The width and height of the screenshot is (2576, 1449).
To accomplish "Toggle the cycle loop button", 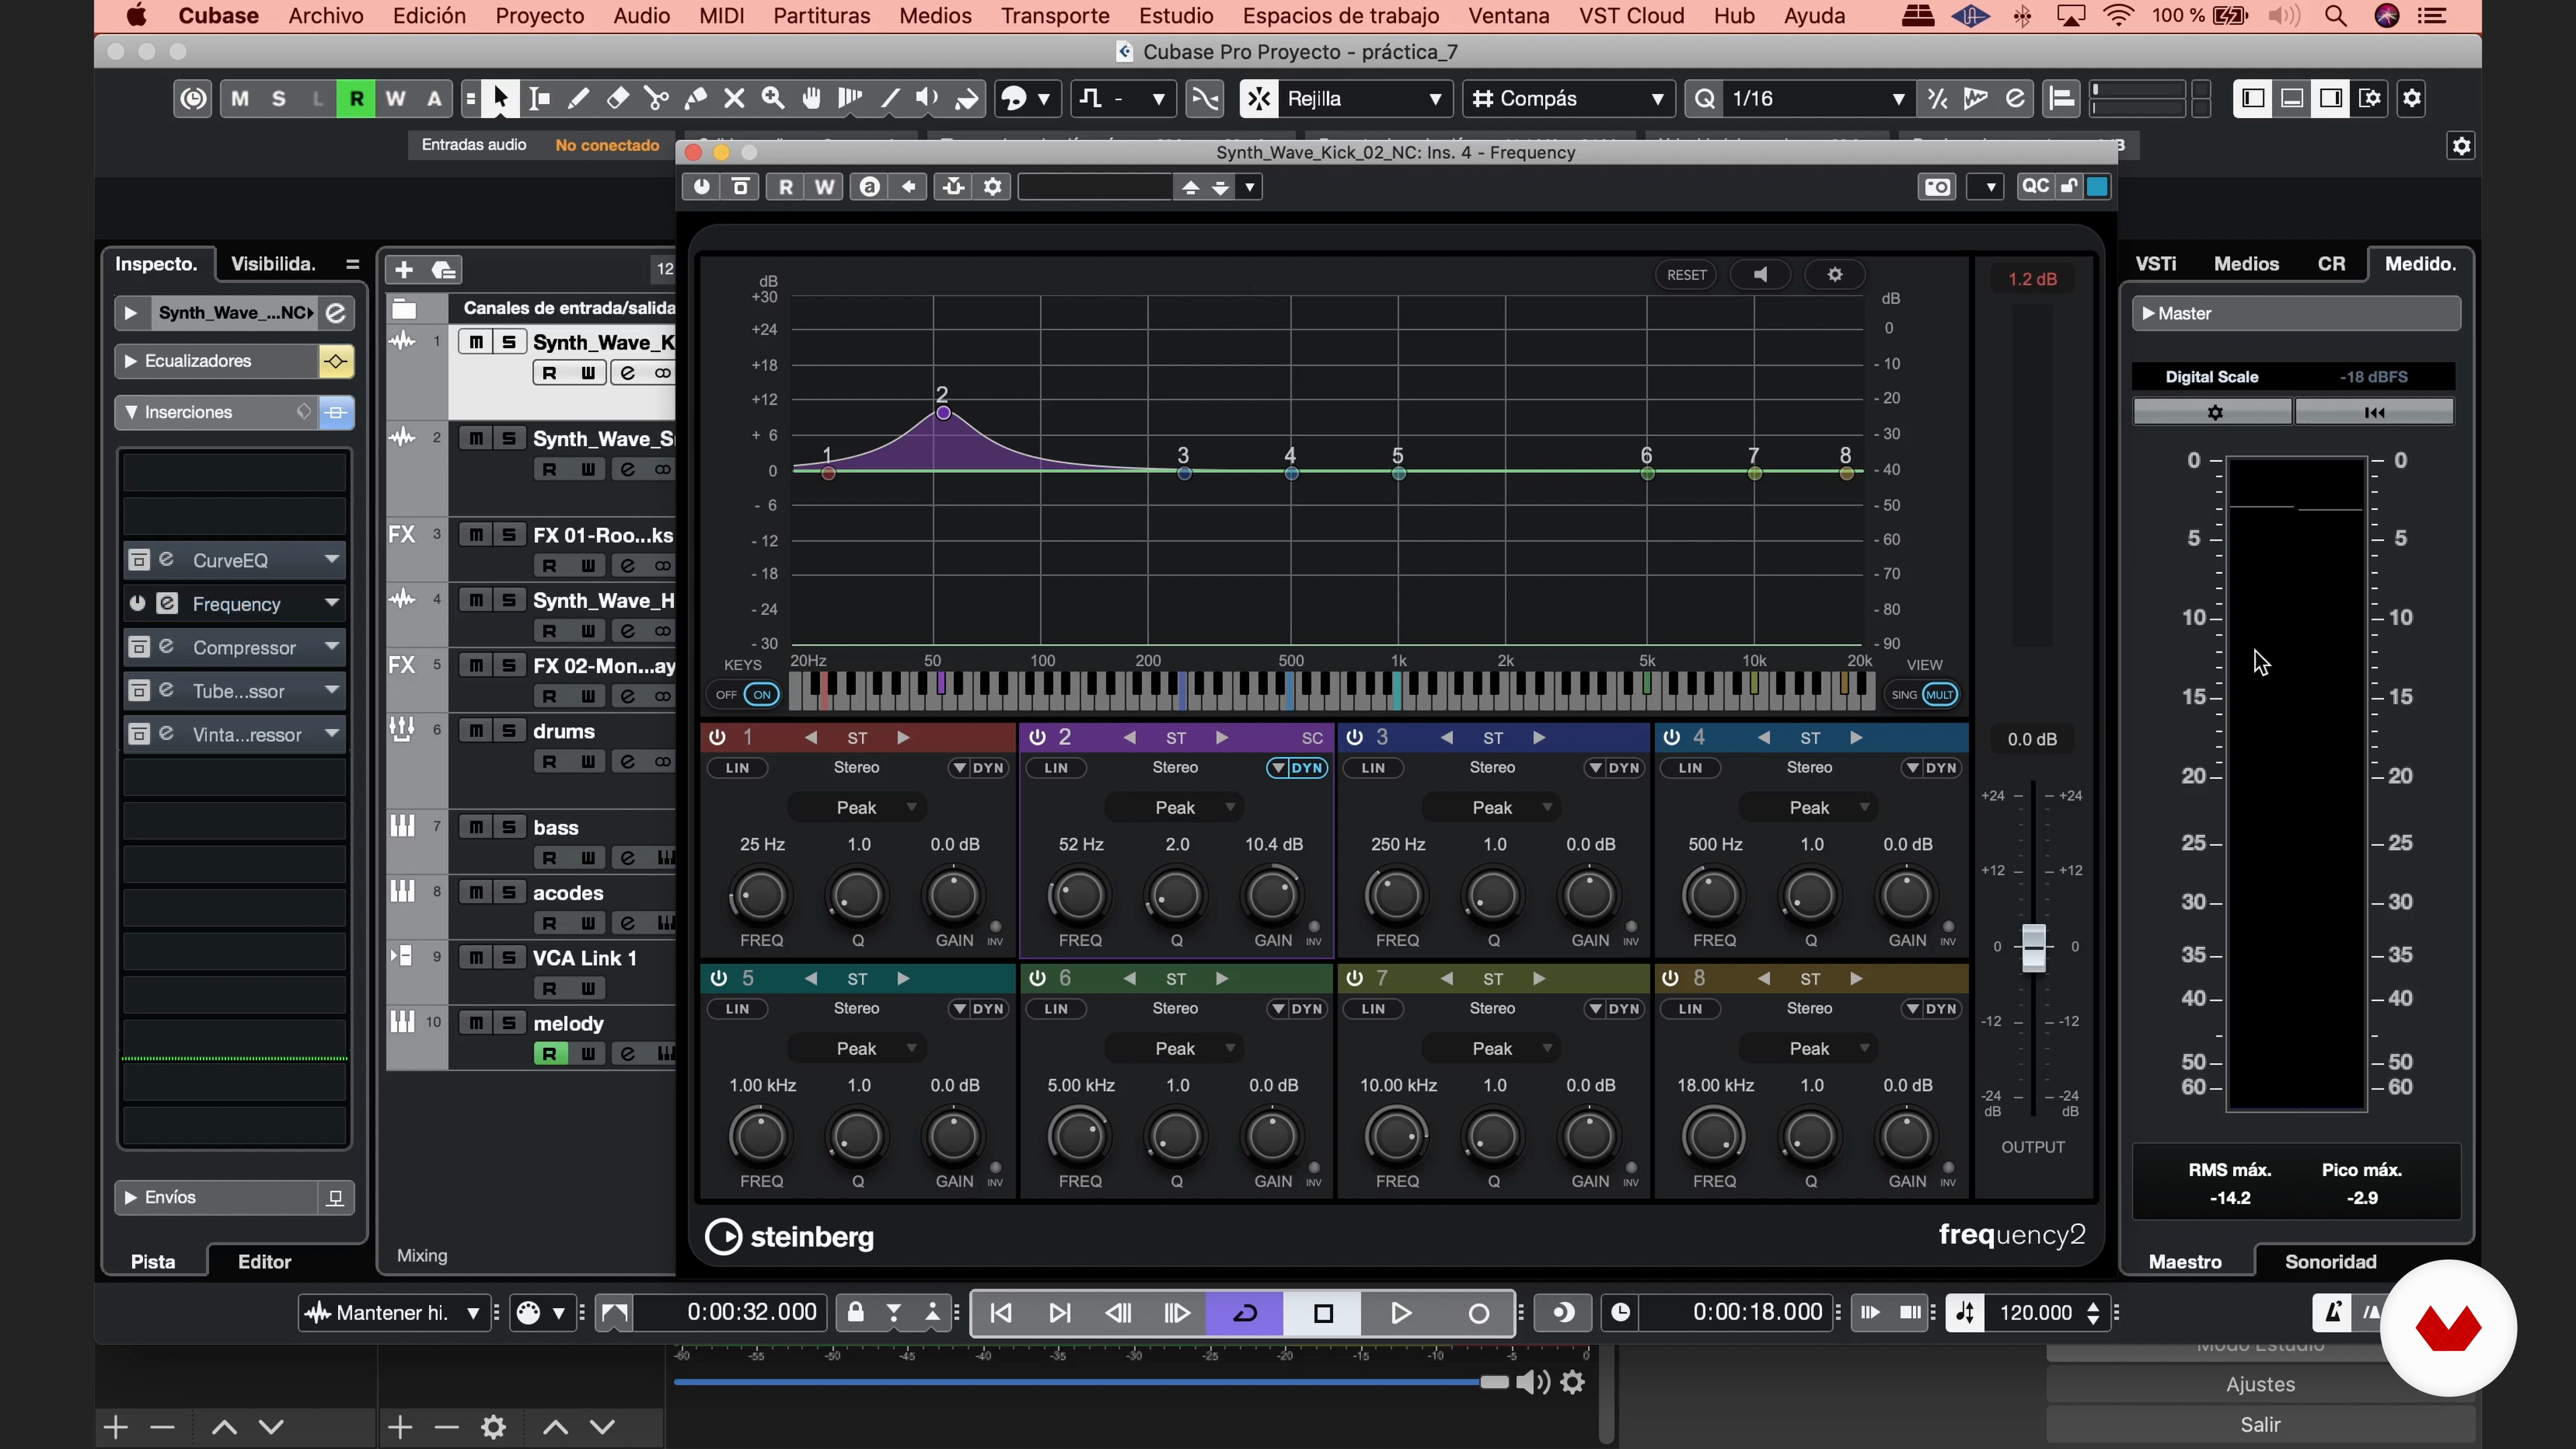I will click(1245, 1313).
